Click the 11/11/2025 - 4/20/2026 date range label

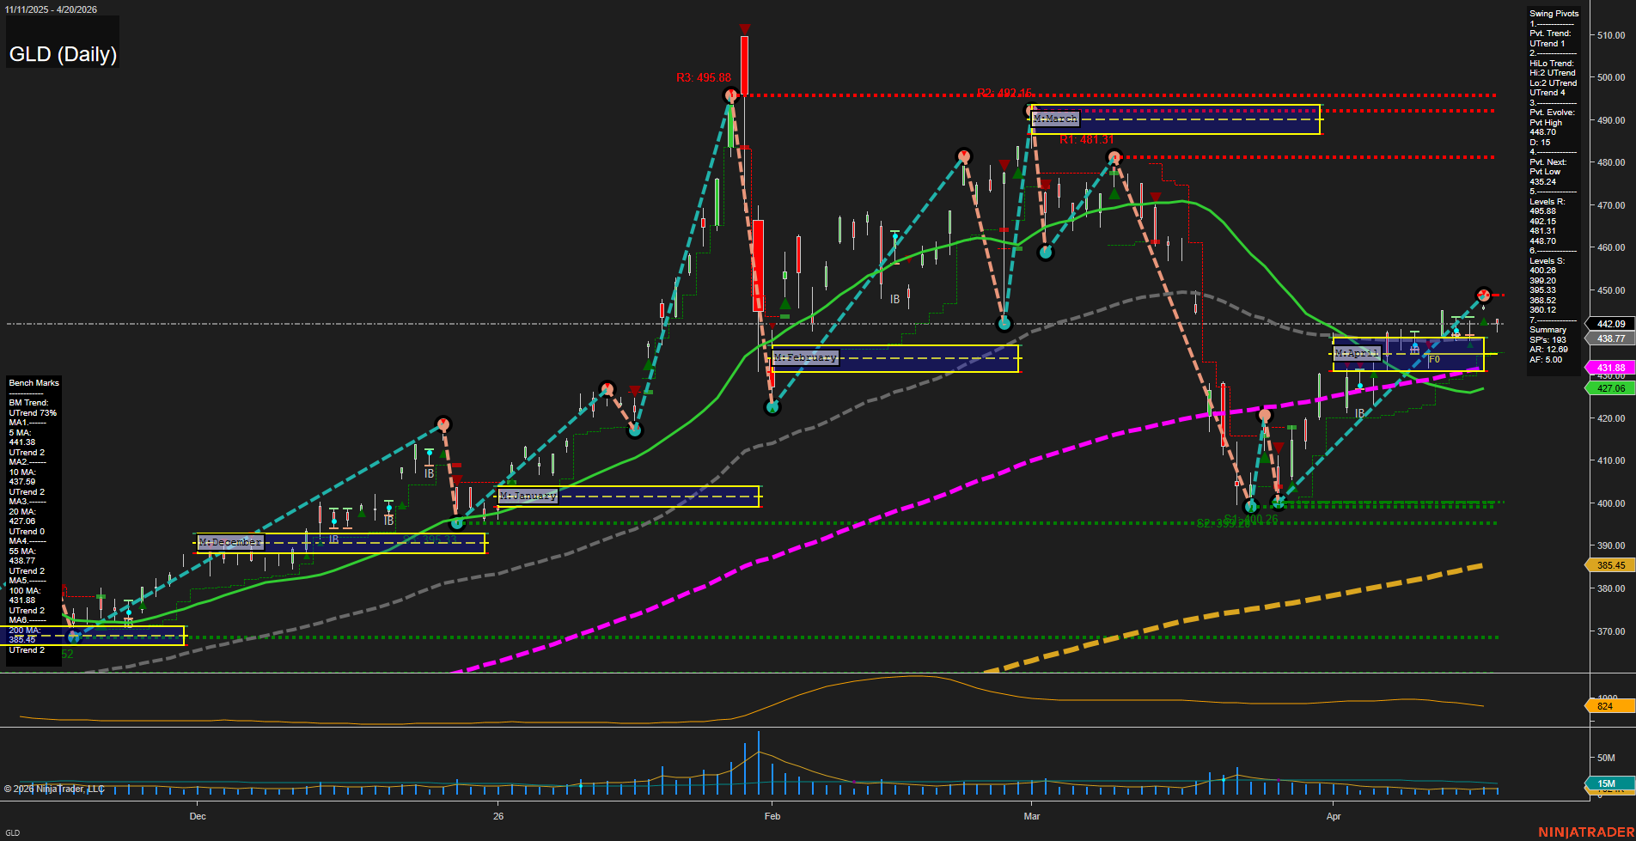[52, 9]
